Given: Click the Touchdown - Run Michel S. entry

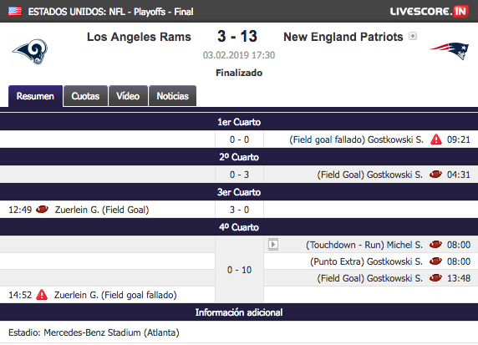Looking at the screenshot, I should point(364,245).
